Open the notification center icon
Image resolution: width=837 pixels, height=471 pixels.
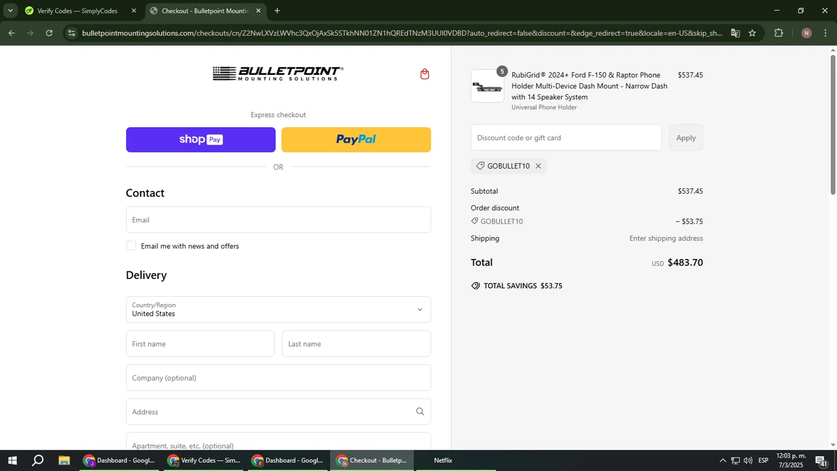[x=821, y=461]
